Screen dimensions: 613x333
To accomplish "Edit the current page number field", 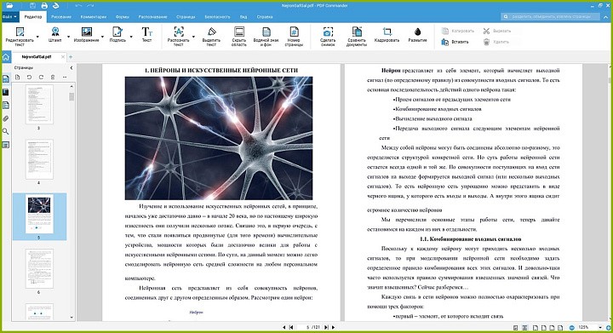I will coord(305,327).
